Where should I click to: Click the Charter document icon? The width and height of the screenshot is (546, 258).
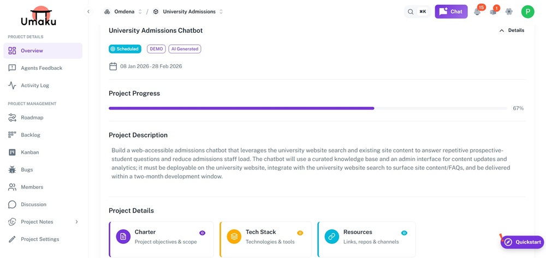point(123,237)
